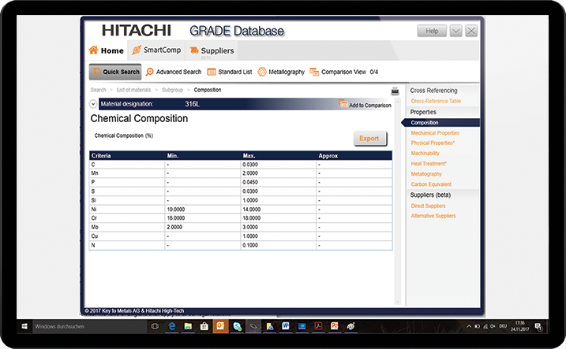Open Comparison View 0/4
The height and width of the screenshot is (349, 566).
(x=343, y=72)
